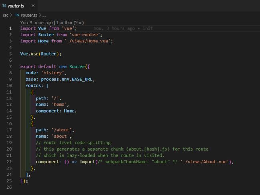Click 'Vue.use(Router);' statement

click(41, 54)
